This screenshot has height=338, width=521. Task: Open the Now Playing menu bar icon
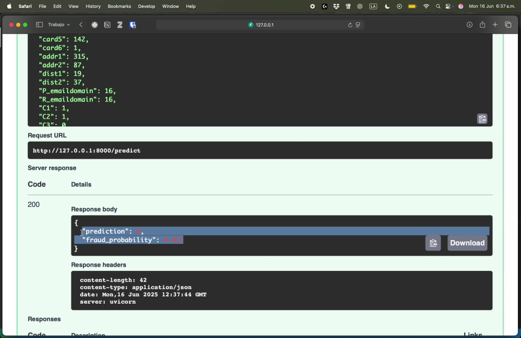pos(400,6)
